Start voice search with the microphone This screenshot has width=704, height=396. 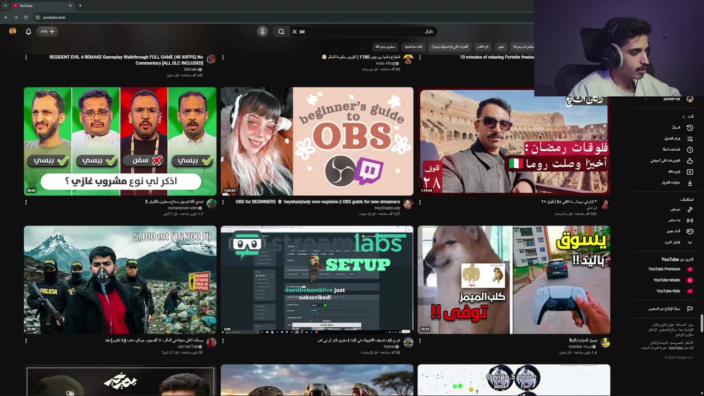point(262,31)
